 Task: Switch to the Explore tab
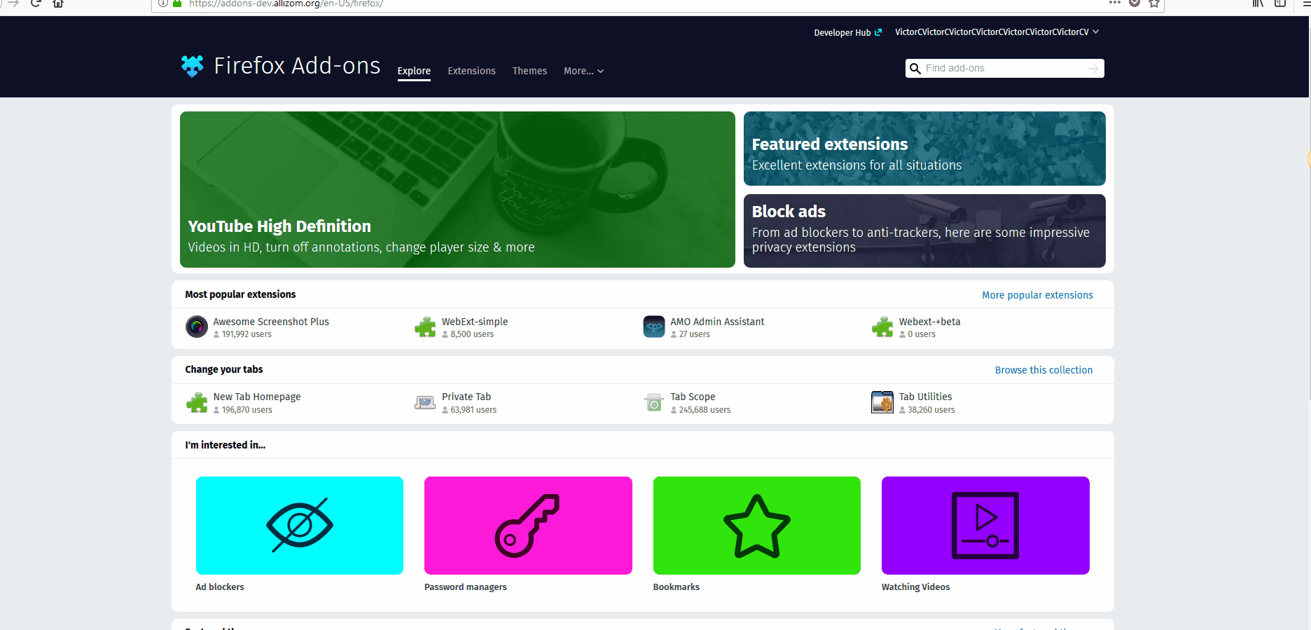click(x=414, y=71)
